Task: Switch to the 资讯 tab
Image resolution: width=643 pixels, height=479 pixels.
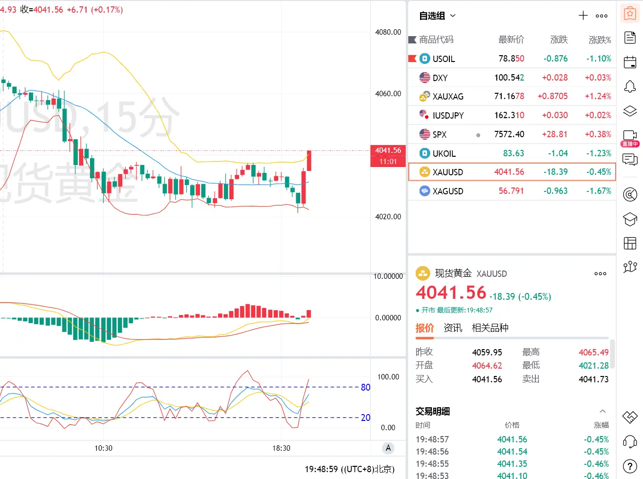Action: (453, 328)
